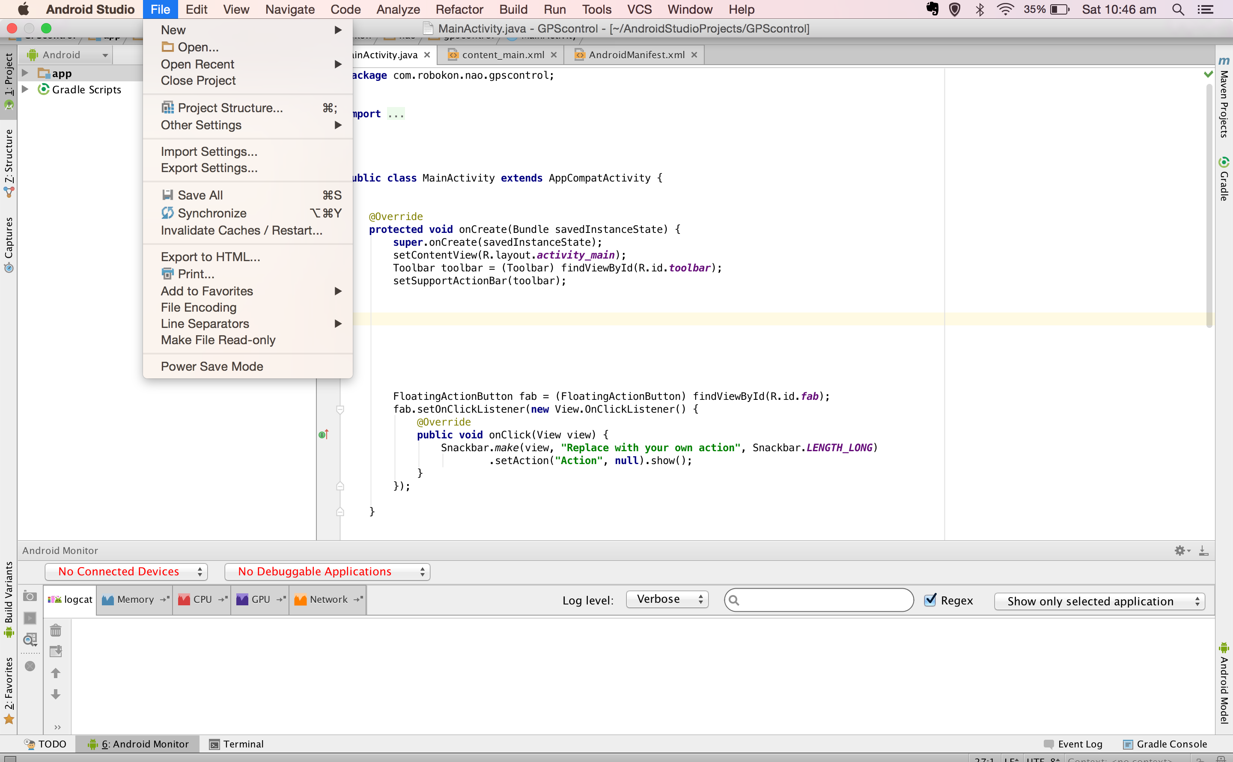Expand the app tree node
Viewport: 1233px width, 762px height.
(25, 73)
